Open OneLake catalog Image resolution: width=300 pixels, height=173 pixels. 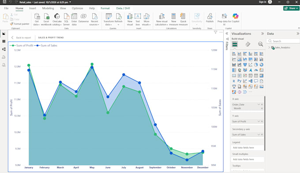(57, 19)
